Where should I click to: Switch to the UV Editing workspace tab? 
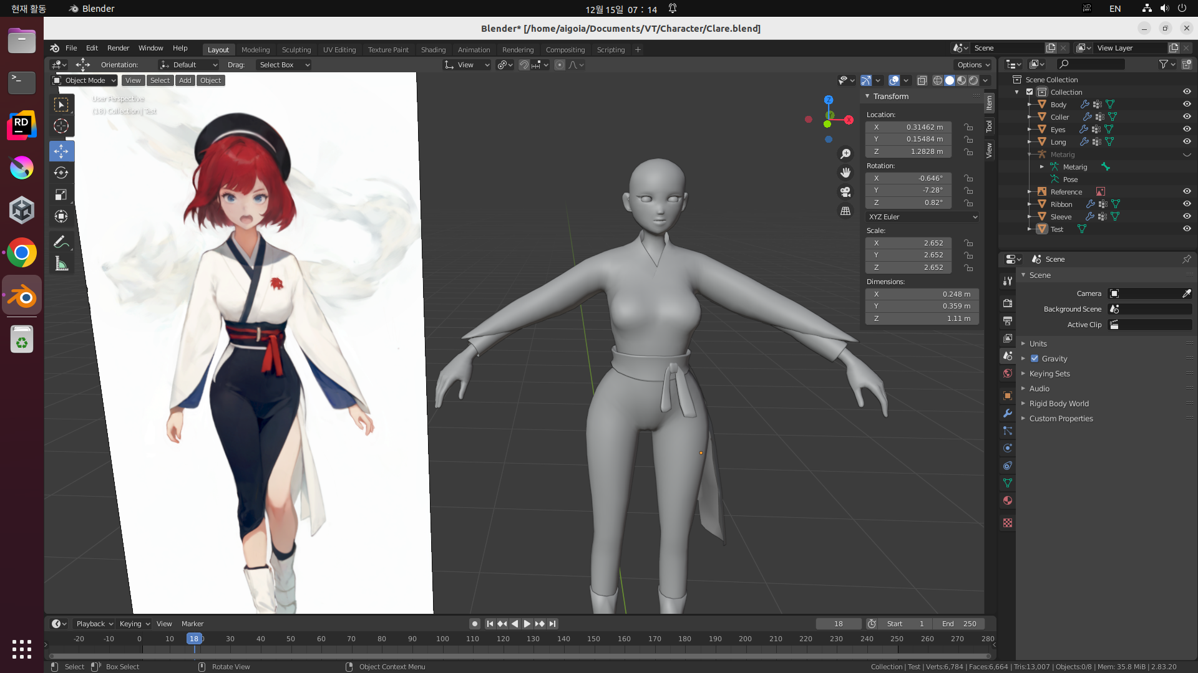click(339, 50)
